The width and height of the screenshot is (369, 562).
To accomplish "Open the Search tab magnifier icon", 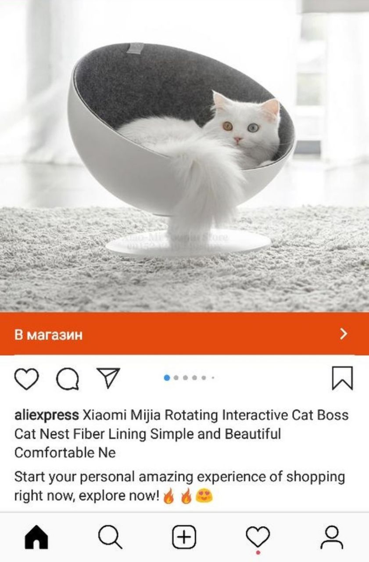I will click(x=110, y=537).
